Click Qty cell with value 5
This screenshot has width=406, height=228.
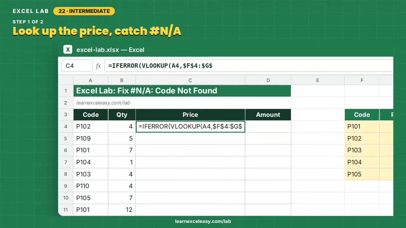pos(122,138)
